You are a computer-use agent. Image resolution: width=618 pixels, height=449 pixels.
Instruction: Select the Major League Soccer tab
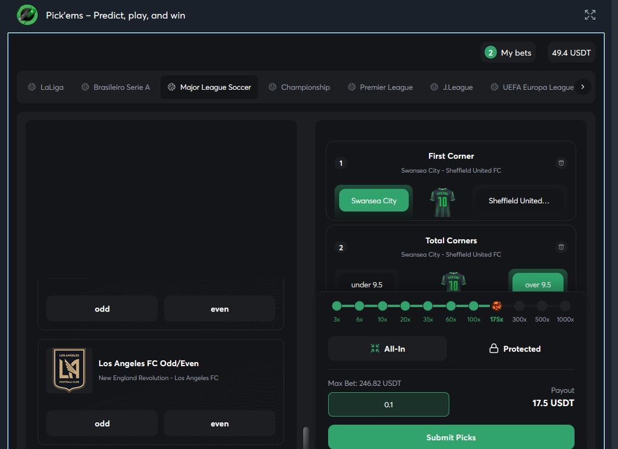[209, 87]
